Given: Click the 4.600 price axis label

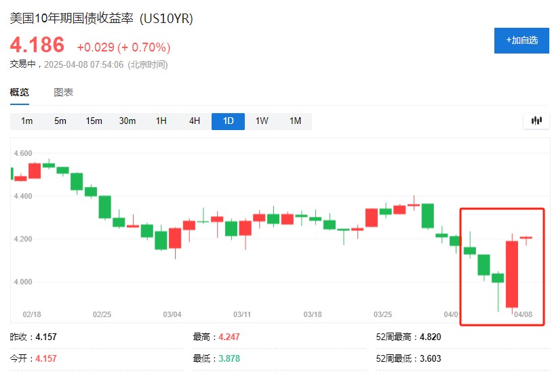Looking at the screenshot, I should coord(23,153).
